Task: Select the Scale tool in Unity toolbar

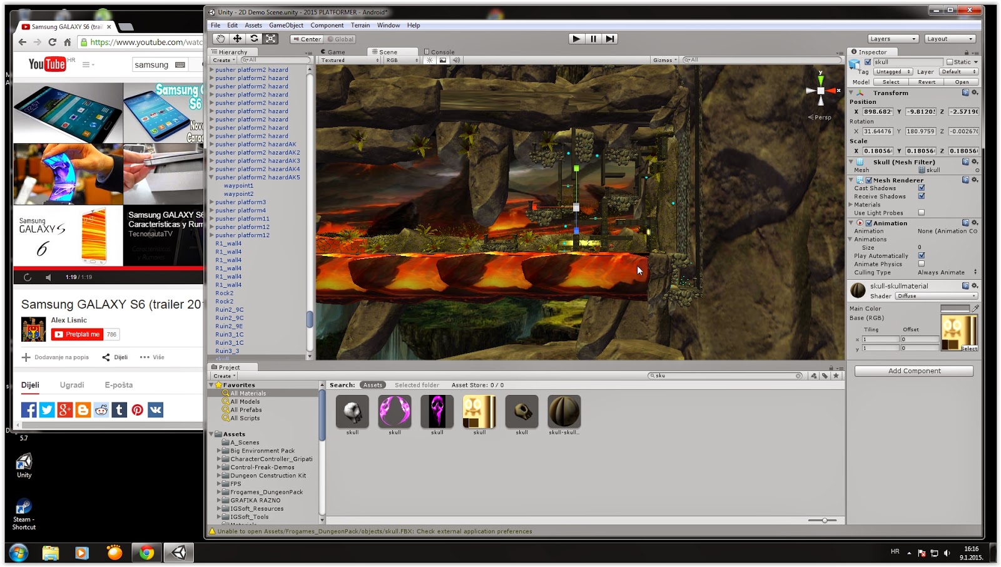Action: [x=270, y=39]
